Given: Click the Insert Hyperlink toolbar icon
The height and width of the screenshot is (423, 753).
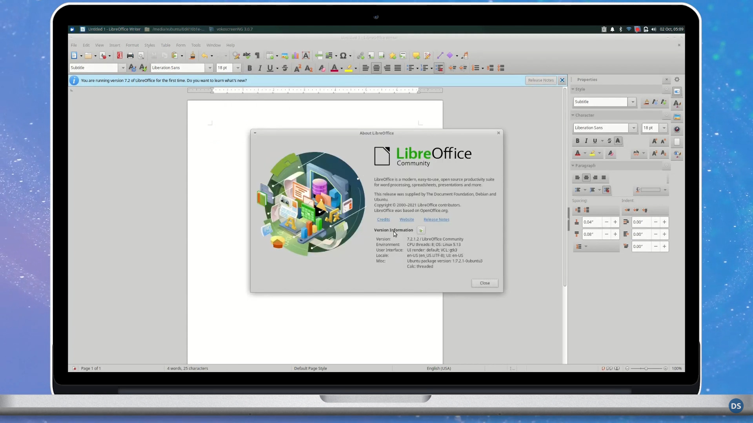Looking at the screenshot, I should (360, 56).
